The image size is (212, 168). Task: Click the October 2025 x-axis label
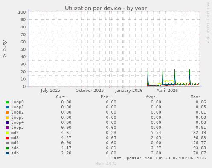point(90,91)
